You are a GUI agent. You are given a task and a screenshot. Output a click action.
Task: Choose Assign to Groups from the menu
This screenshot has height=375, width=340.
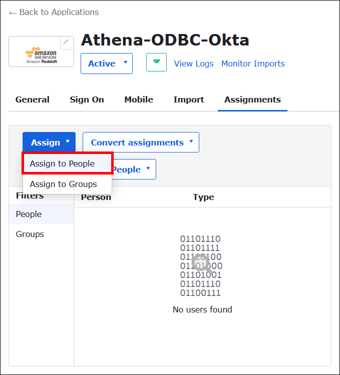click(x=64, y=184)
